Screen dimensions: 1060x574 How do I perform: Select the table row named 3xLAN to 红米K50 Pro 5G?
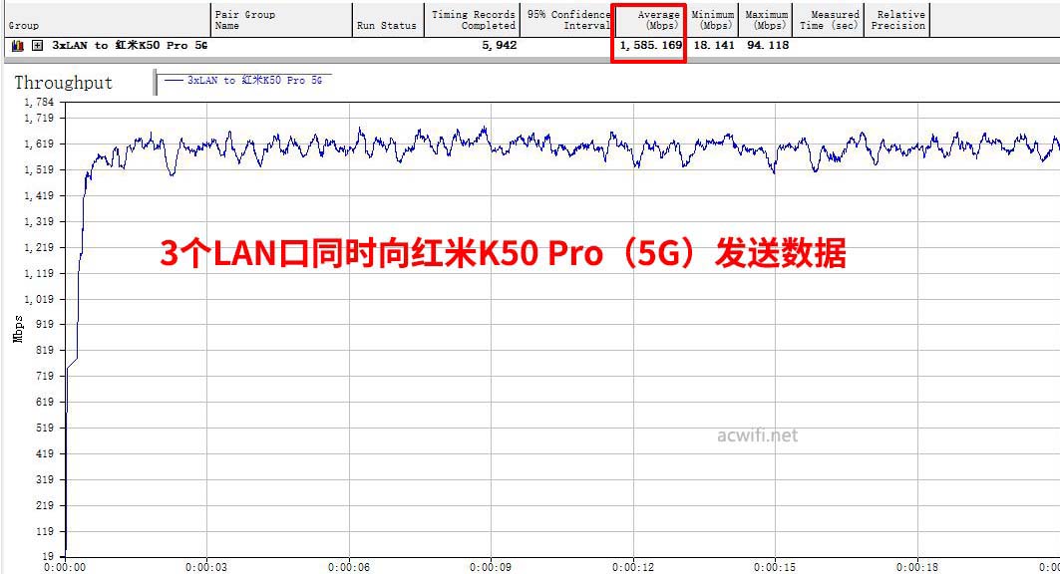click(530, 45)
